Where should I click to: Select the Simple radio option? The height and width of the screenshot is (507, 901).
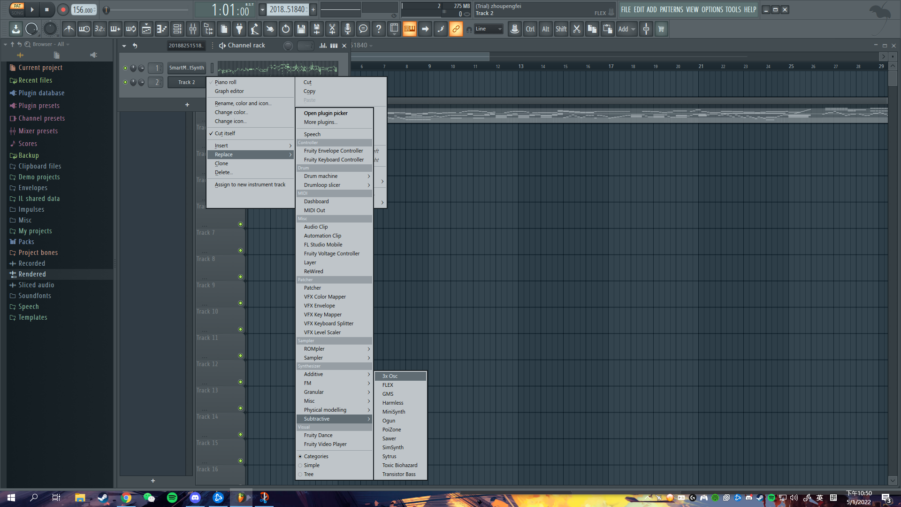coord(334,465)
